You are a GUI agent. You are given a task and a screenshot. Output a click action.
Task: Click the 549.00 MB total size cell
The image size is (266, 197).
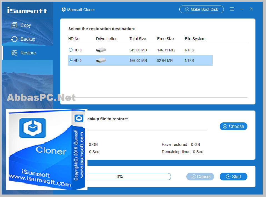(138, 50)
